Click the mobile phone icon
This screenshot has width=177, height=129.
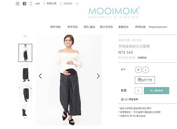(x=31, y=4)
